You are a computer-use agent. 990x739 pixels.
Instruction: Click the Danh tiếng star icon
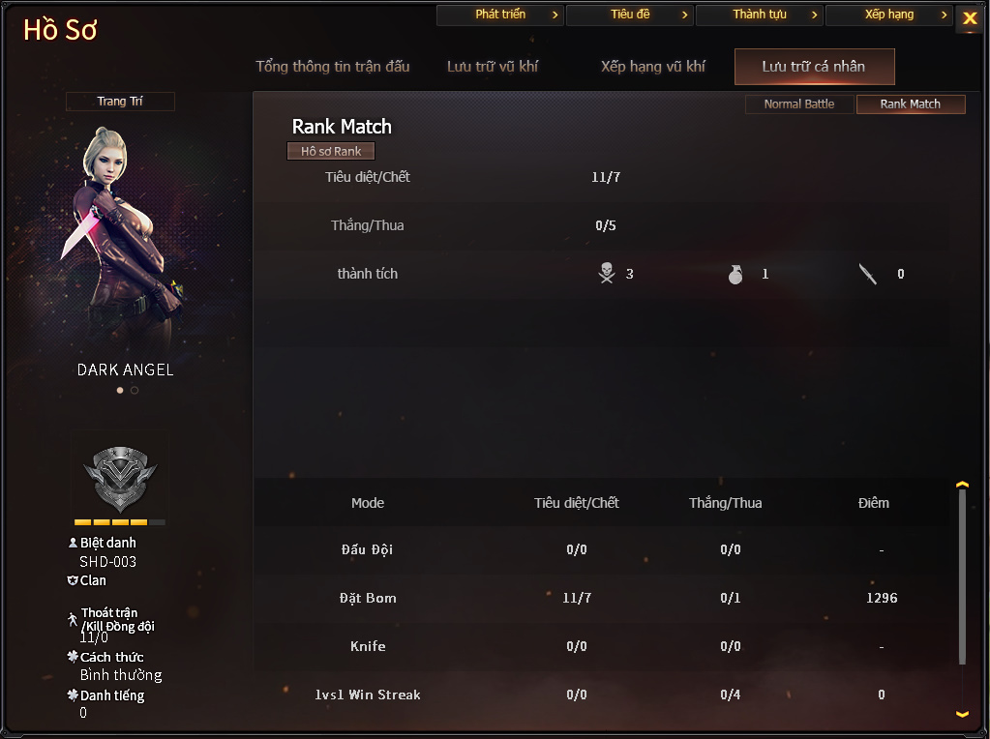(73, 695)
